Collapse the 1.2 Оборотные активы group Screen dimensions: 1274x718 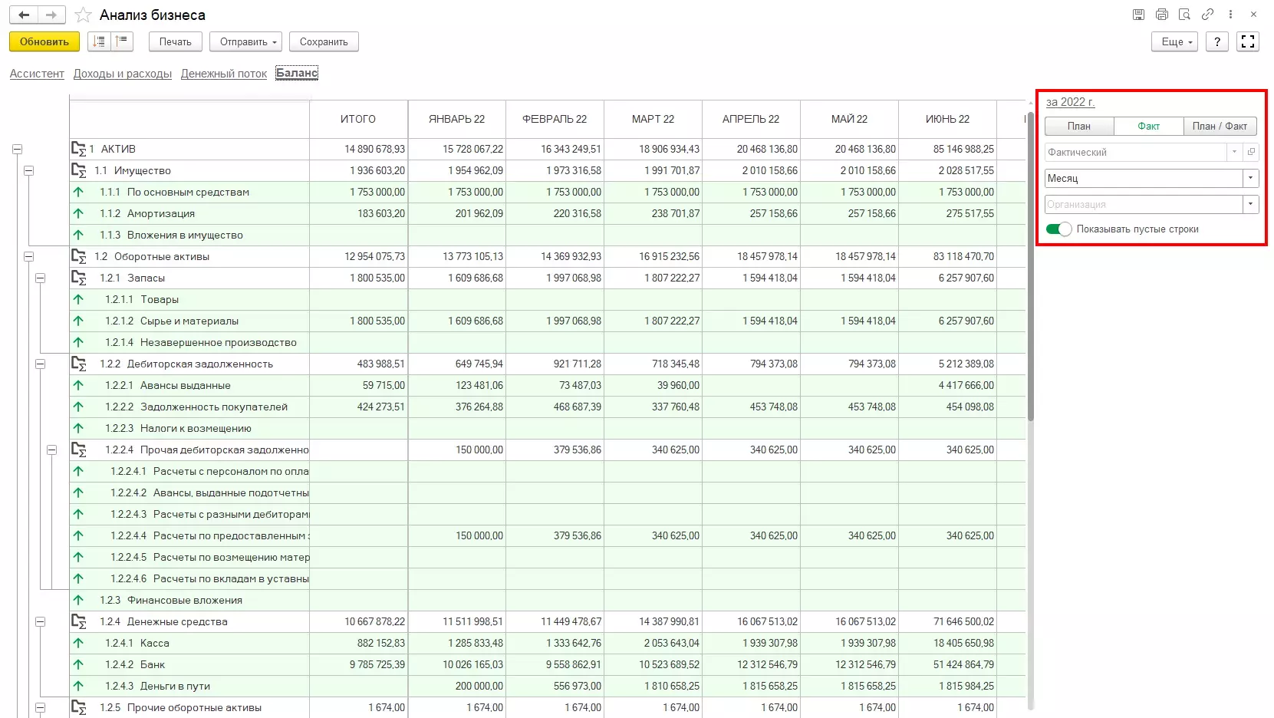pos(28,256)
